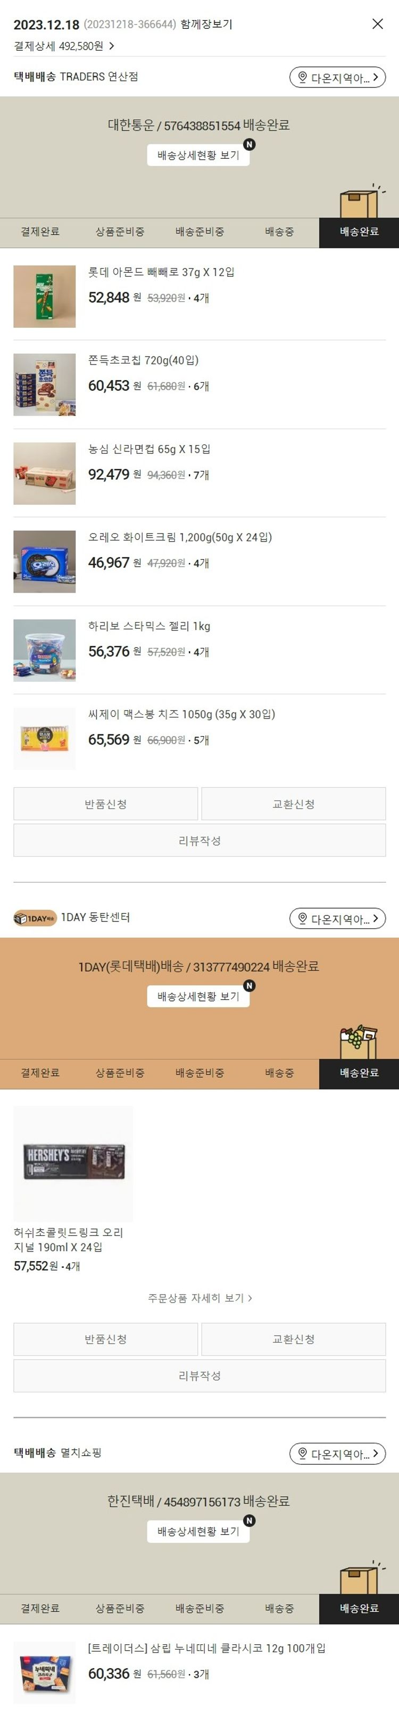Close the order detail page with X
The width and height of the screenshot is (399, 1713).
377,24
